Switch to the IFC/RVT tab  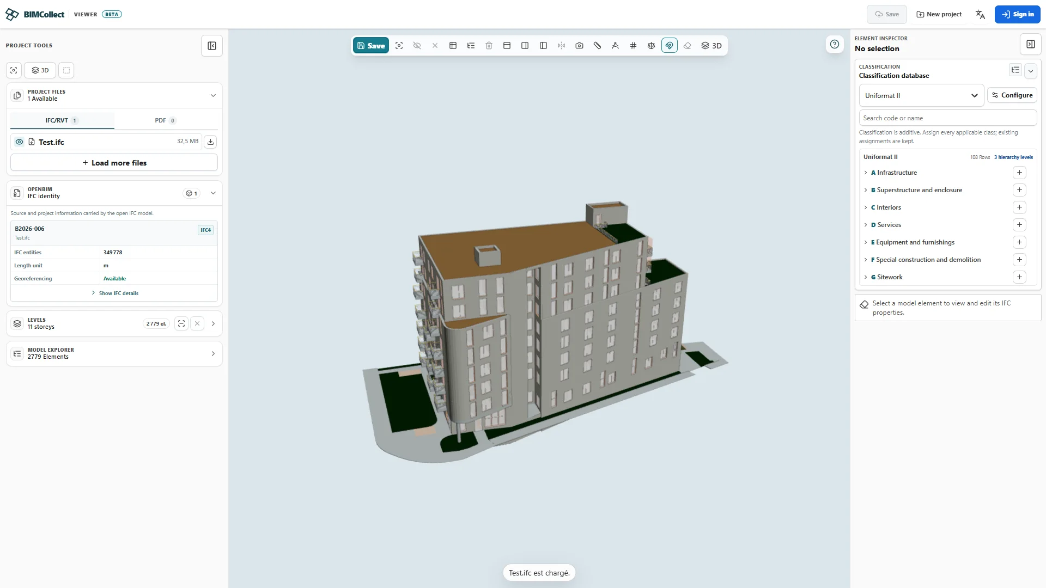click(x=62, y=120)
